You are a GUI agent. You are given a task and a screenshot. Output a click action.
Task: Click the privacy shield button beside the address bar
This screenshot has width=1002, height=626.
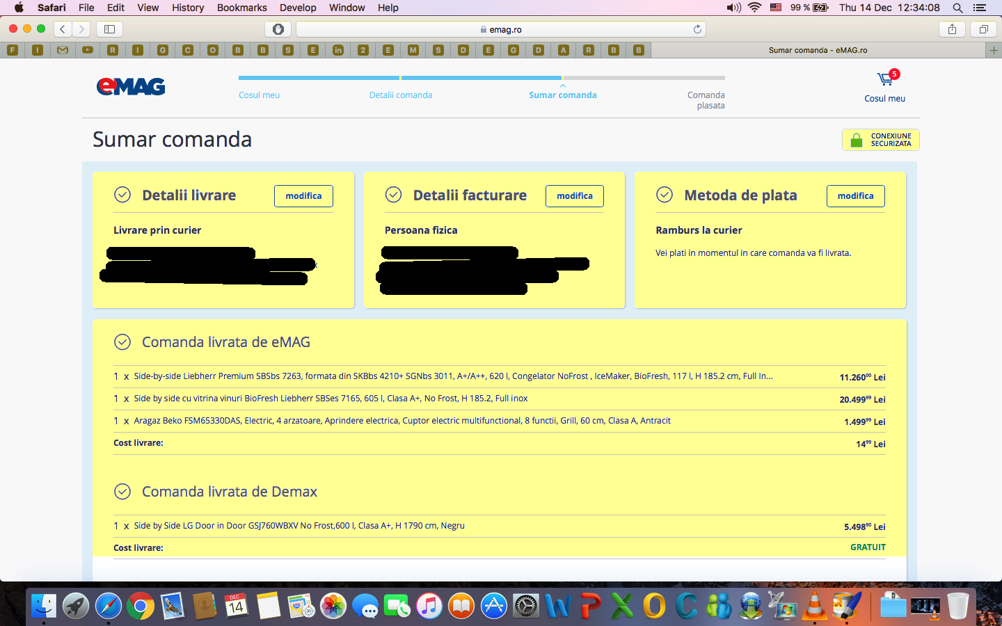coord(278,29)
